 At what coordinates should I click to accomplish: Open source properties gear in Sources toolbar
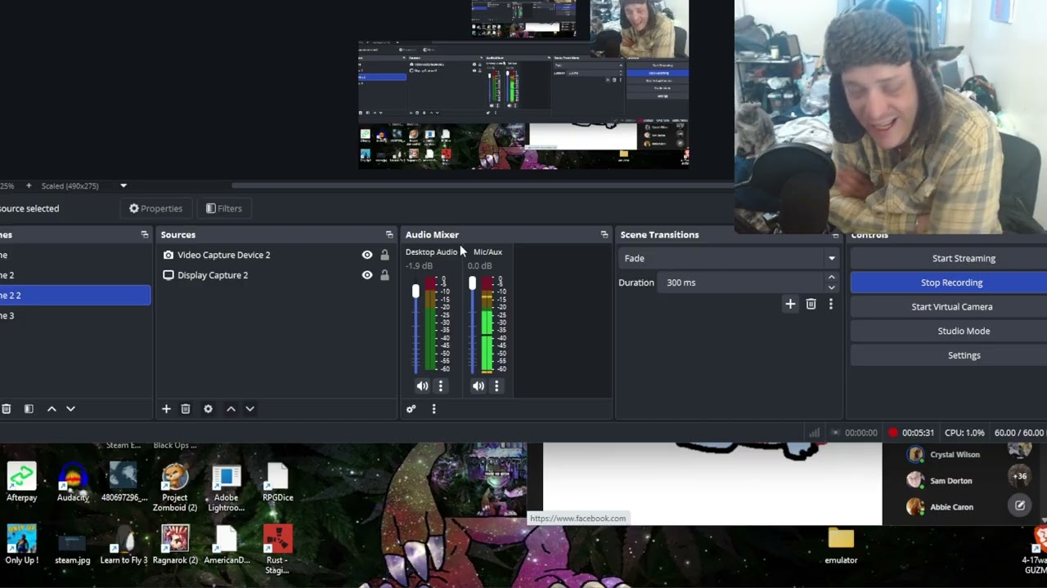point(208,408)
